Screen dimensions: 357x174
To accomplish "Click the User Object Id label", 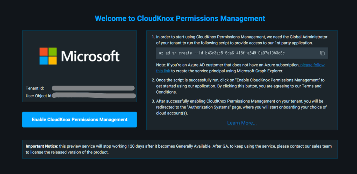I will pyautogui.click(x=39, y=96).
